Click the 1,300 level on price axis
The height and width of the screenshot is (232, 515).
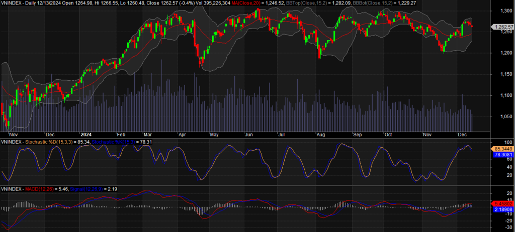pos(501,11)
